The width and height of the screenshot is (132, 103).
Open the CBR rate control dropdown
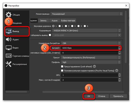coord(91,43)
